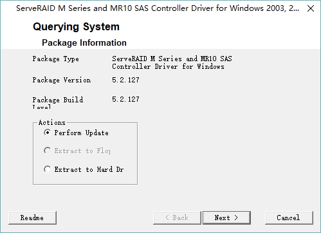Viewport: 321px width, 233px height.
Task: Click the Package Build Level label
Action: [58, 103]
